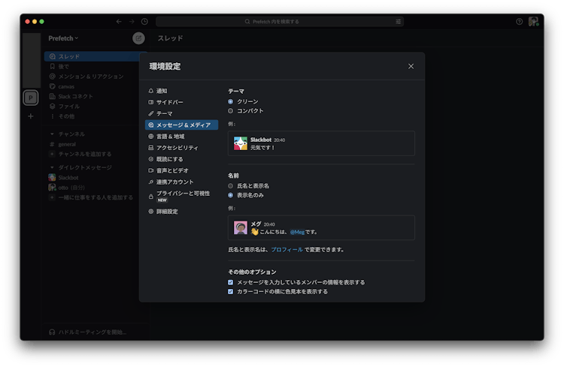Open the user avatar in top right

click(x=533, y=22)
